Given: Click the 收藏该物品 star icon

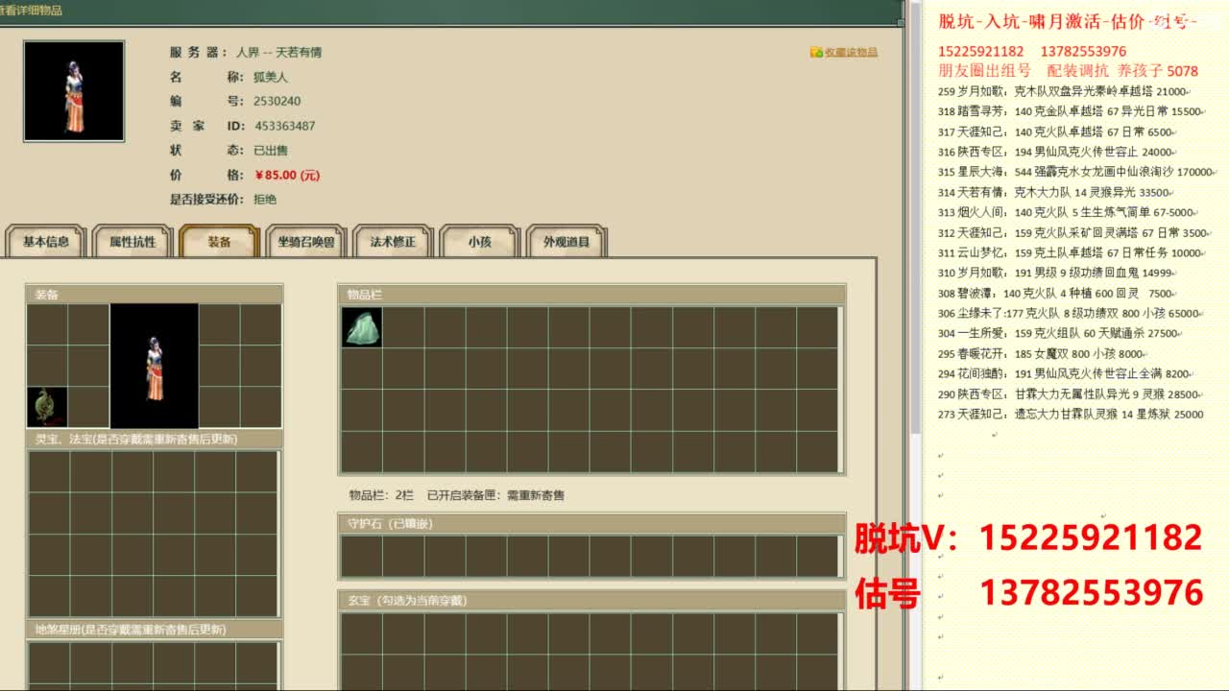Looking at the screenshot, I should tap(816, 53).
